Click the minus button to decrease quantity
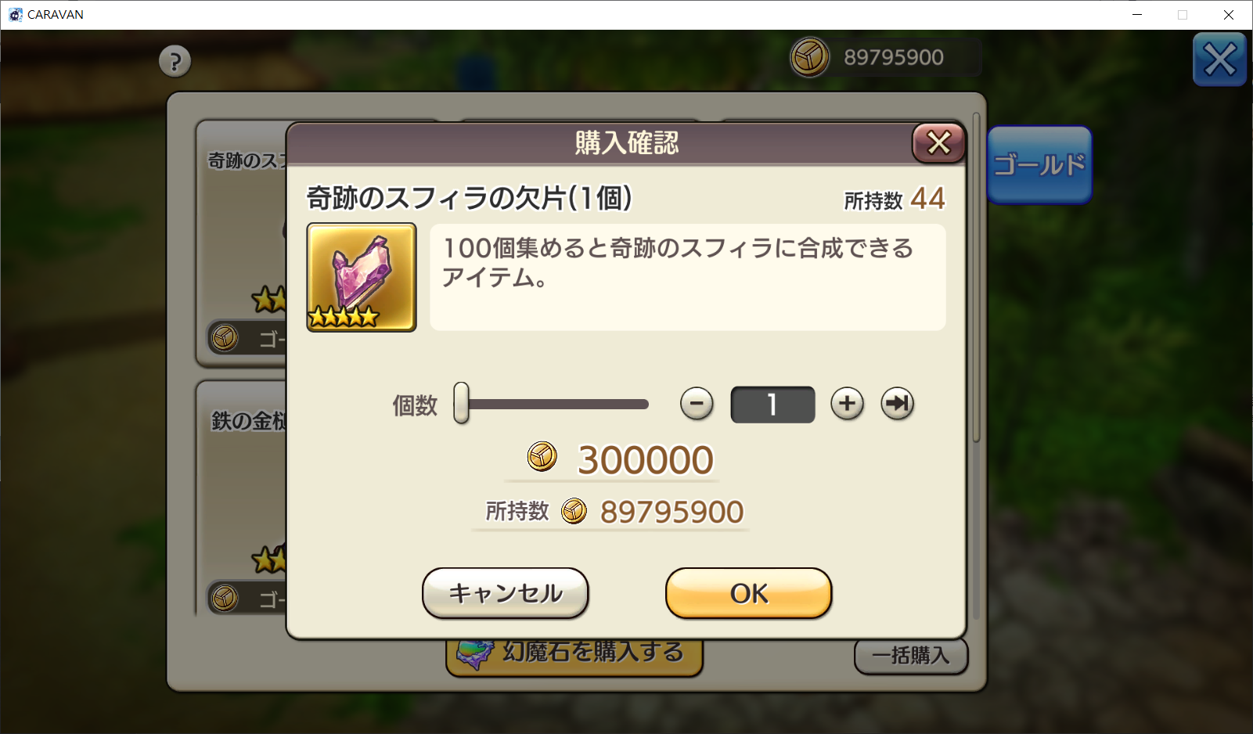Screen dimensions: 1253x734 click(x=697, y=404)
